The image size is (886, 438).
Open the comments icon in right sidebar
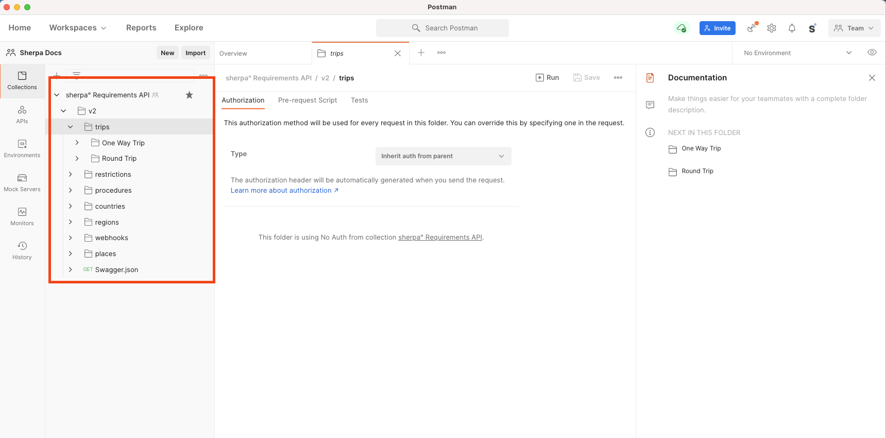pyautogui.click(x=650, y=105)
